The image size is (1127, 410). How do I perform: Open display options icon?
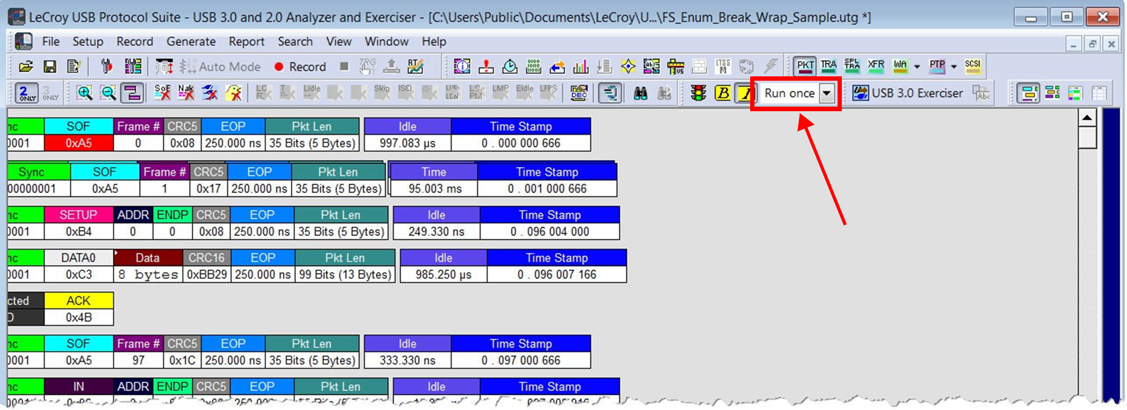133,66
